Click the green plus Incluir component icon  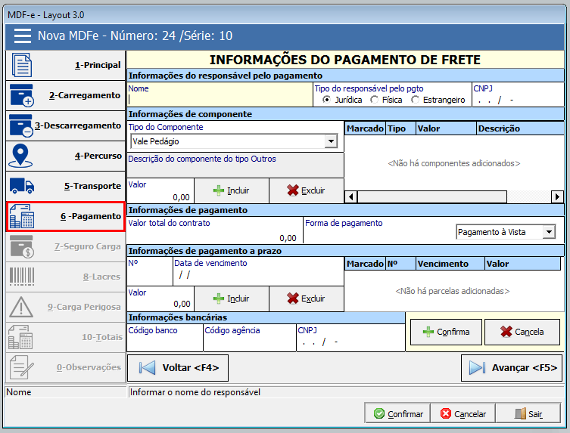(x=219, y=190)
